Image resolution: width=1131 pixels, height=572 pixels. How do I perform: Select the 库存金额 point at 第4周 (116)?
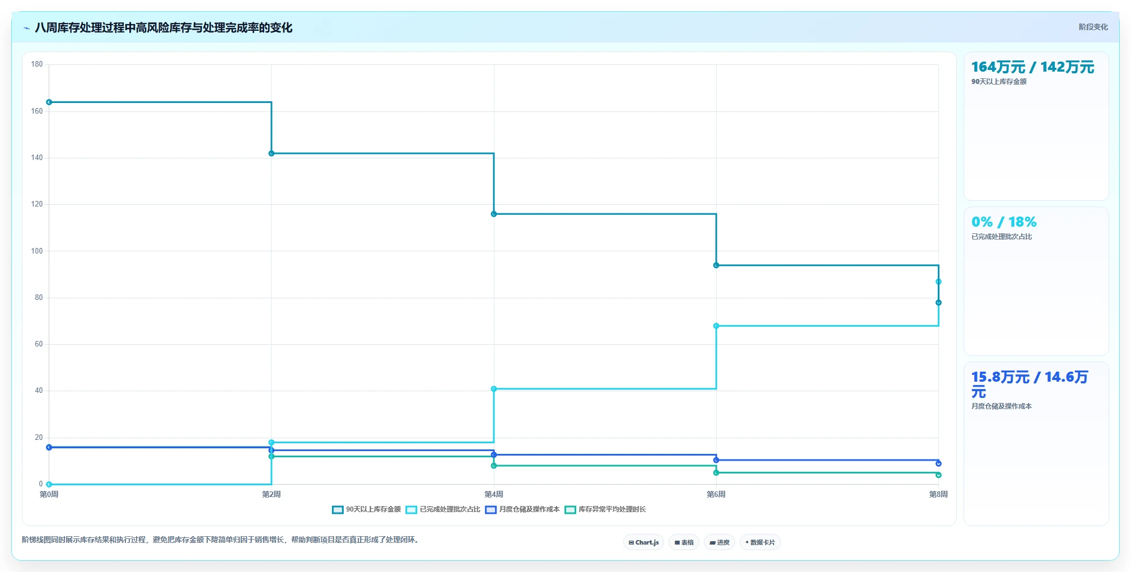[x=494, y=214]
